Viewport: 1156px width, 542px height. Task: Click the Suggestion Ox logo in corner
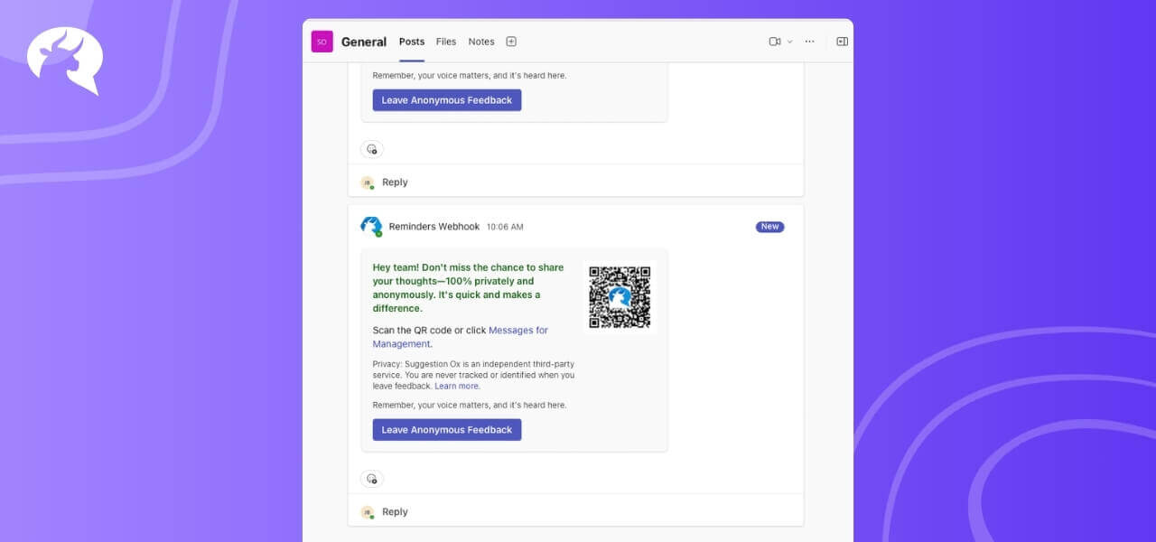(65, 61)
